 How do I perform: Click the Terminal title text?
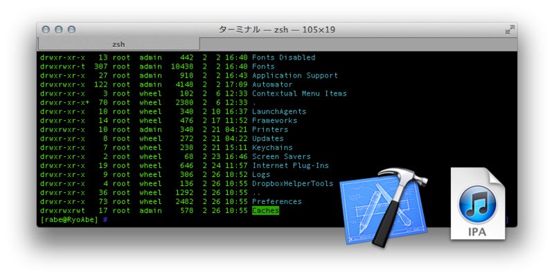[x=276, y=30]
